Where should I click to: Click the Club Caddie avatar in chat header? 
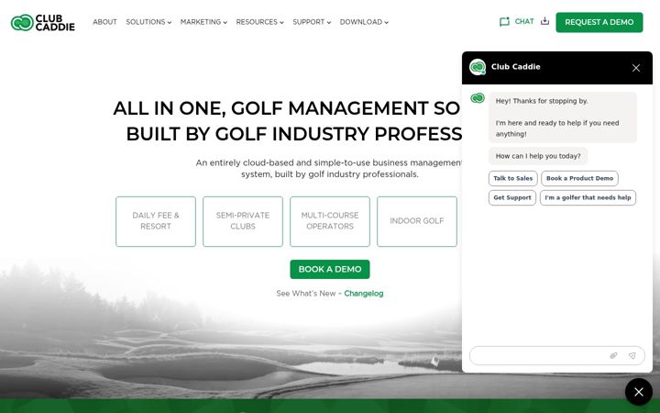(x=478, y=67)
